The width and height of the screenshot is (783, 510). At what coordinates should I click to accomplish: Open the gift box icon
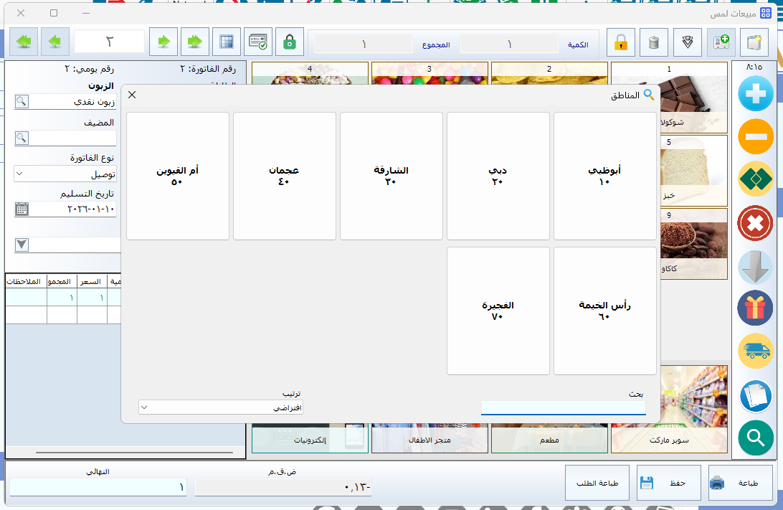756,308
